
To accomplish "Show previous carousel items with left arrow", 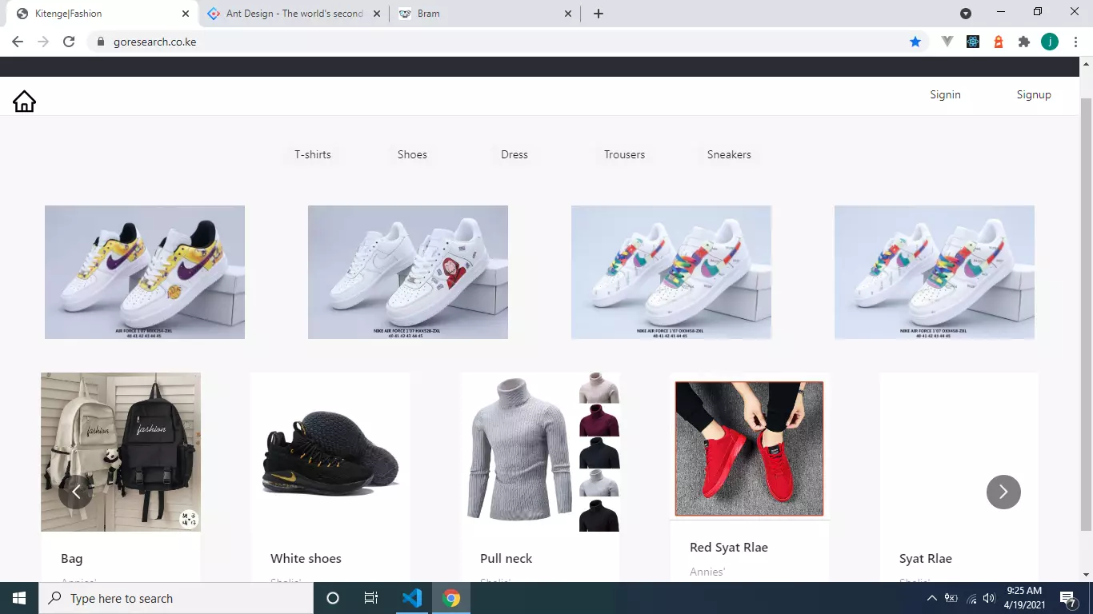I will 75,492.
